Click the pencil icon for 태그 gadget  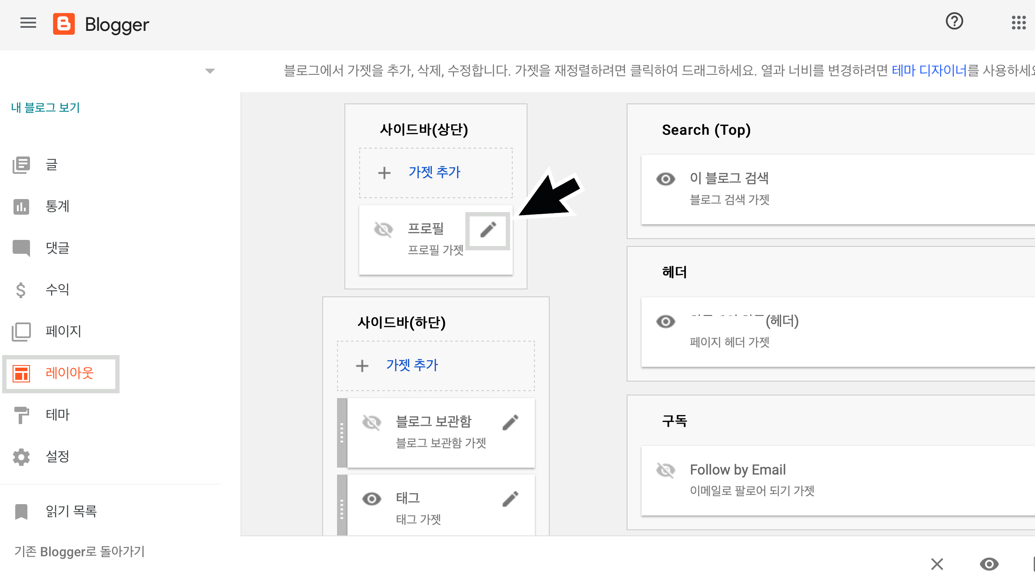click(x=510, y=499)
